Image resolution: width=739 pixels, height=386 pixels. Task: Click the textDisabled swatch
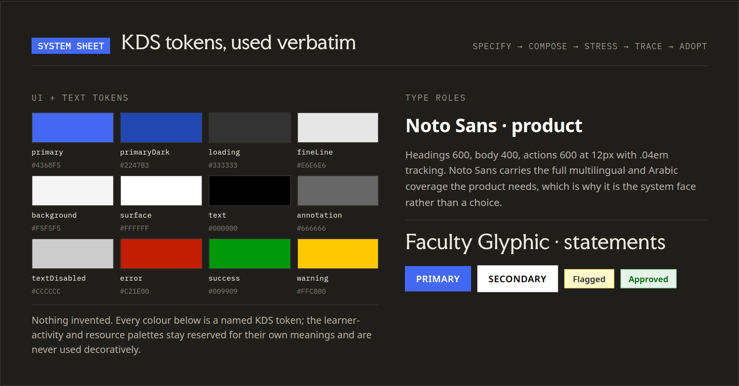(x=73, y=254)
